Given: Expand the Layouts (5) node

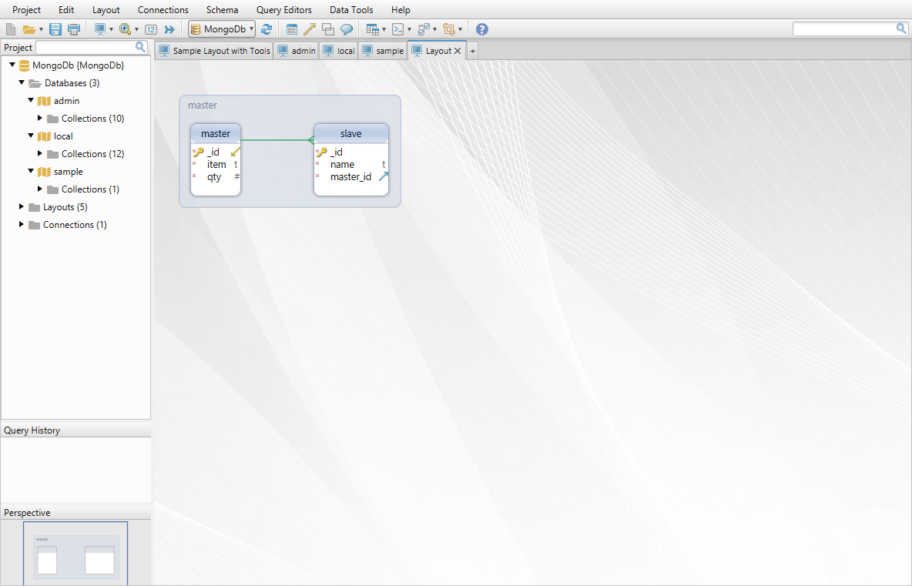Looking at the screenshot, I should tap(22, 206).
